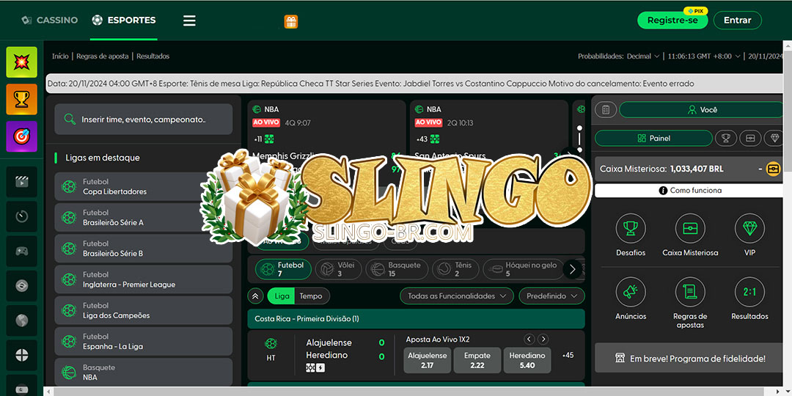Filter live events by Futebol
This screenshot has height=396, width=792.
[x=283, y=269]
